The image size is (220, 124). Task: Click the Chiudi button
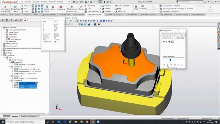[24, 12]
